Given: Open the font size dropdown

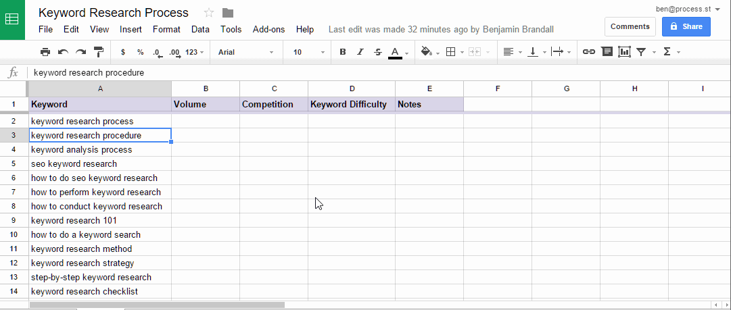Looking at the screenshot, I should click(309, 52).
